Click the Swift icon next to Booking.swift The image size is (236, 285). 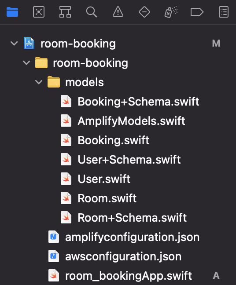coord(66,140)
